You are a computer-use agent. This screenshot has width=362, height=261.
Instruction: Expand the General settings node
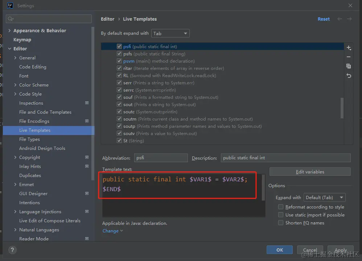(15, 58)
